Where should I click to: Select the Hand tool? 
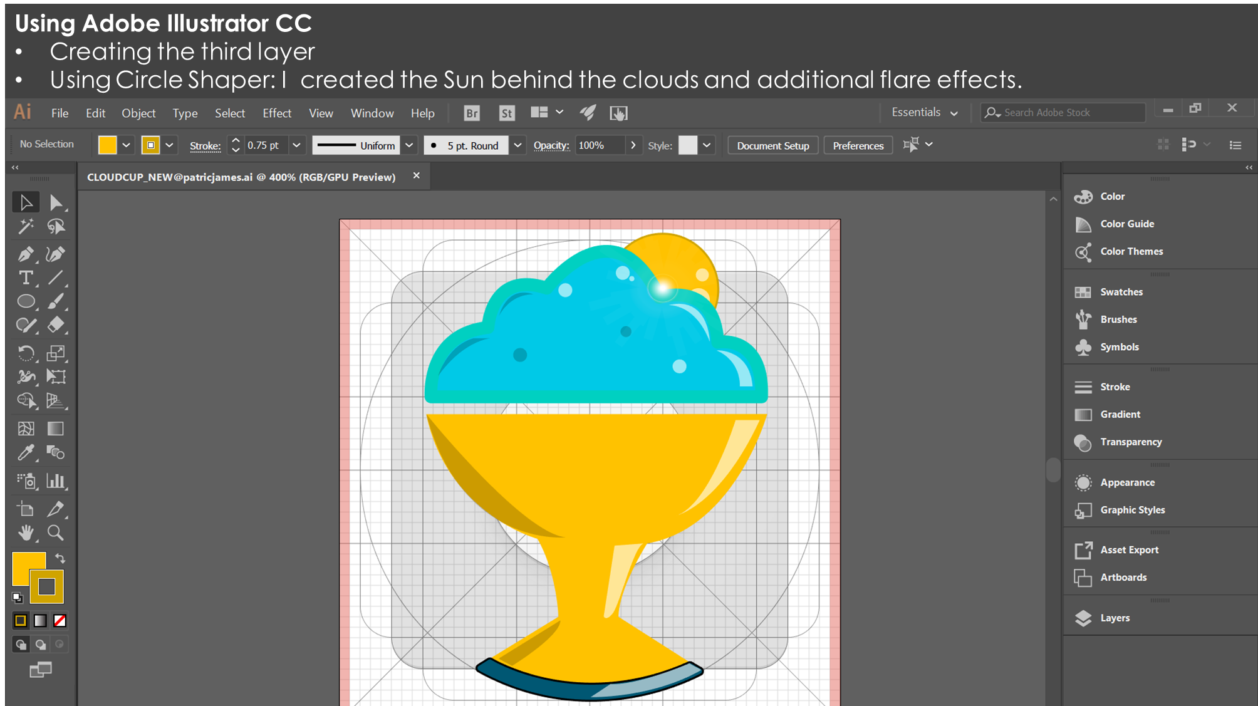click(x=26, y=532)
